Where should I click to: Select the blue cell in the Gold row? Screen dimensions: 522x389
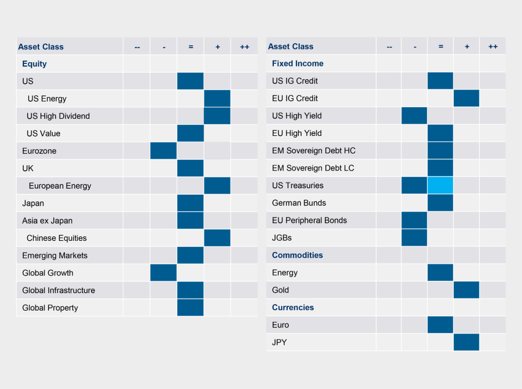466,290
